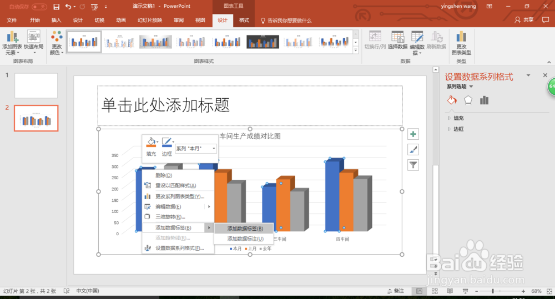This screenshot has width=555, height=299.
Task: Start the slide show from the status bar
Action: (465, 291)
